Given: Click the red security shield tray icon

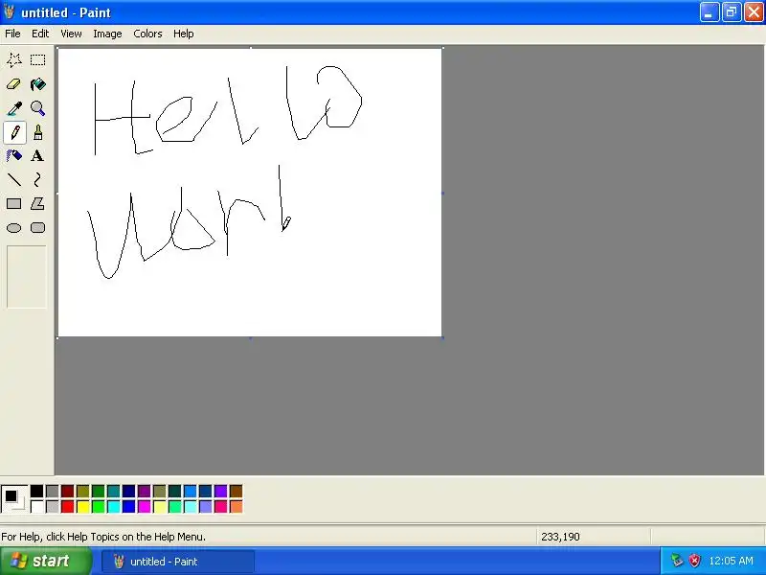Looking at the screenshot, I should click(x=694, y=561).
